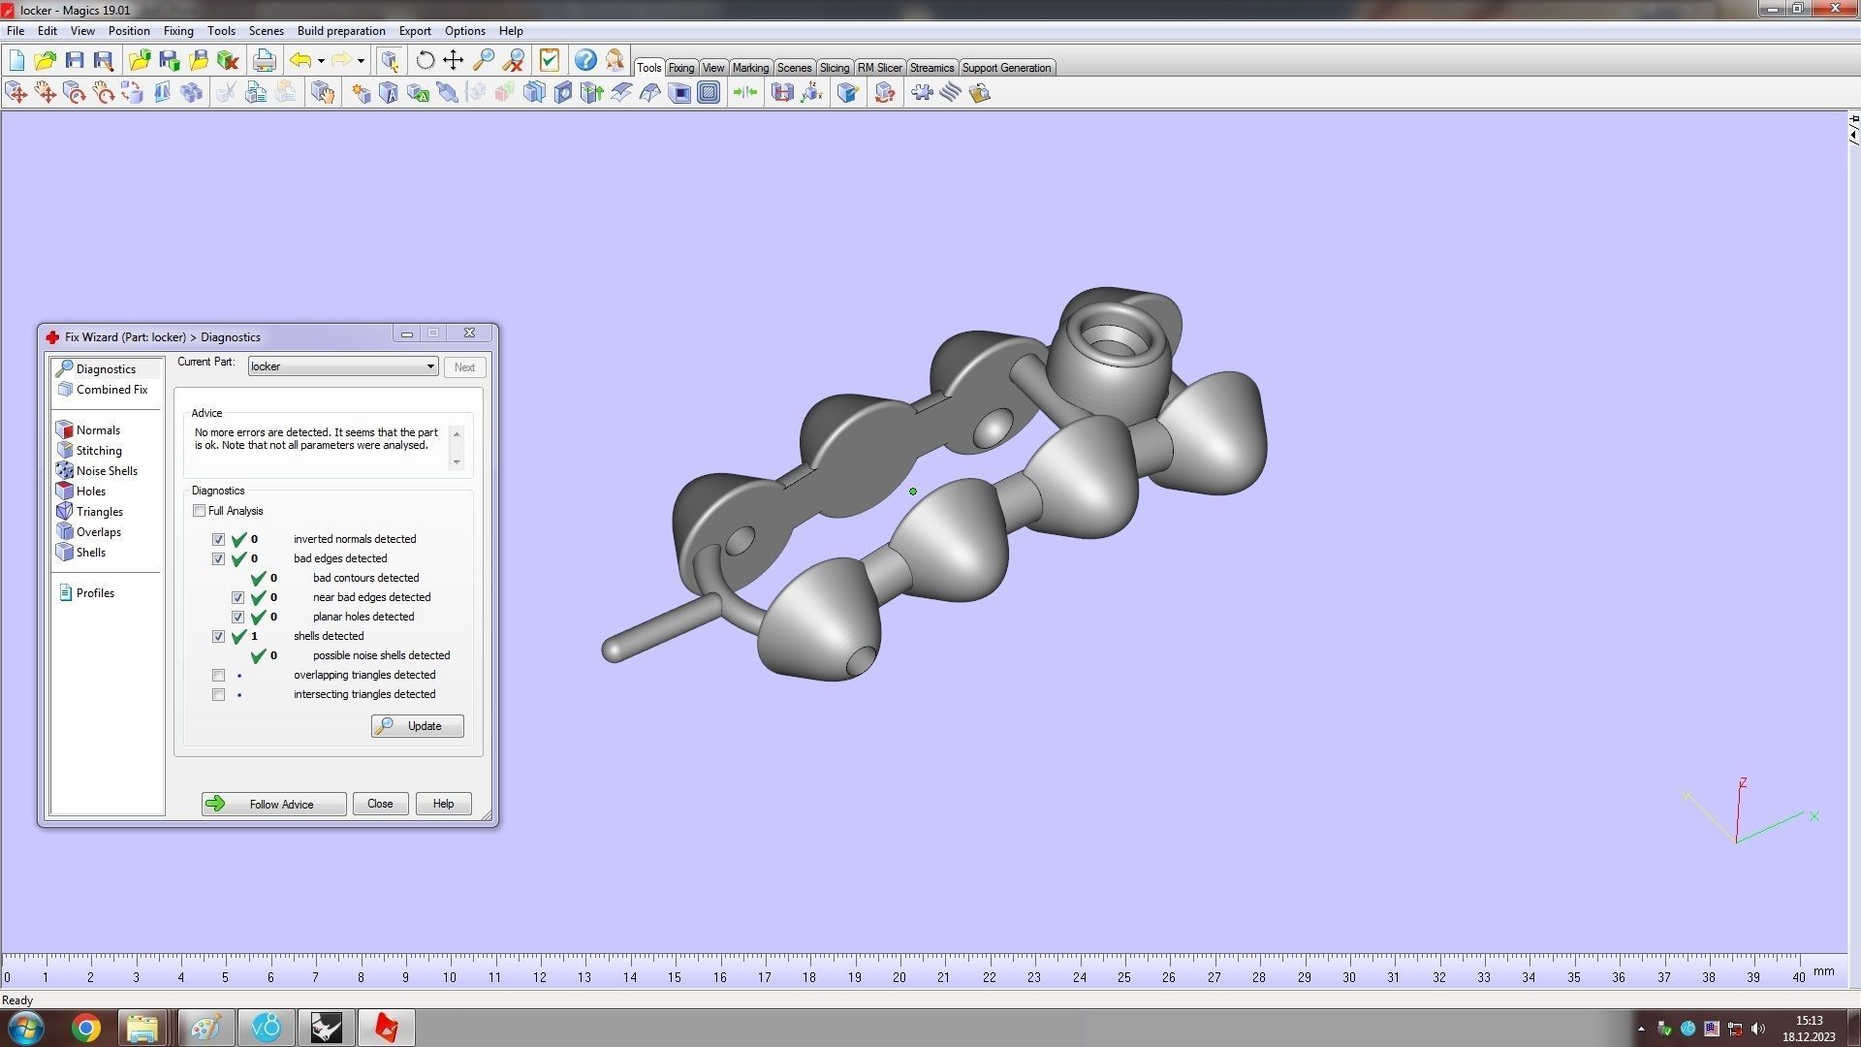Image resolution: width=1861 pixels, height=1047 pixels.
Task: Select the Pan view arrows tool
Action: (453, 60)
